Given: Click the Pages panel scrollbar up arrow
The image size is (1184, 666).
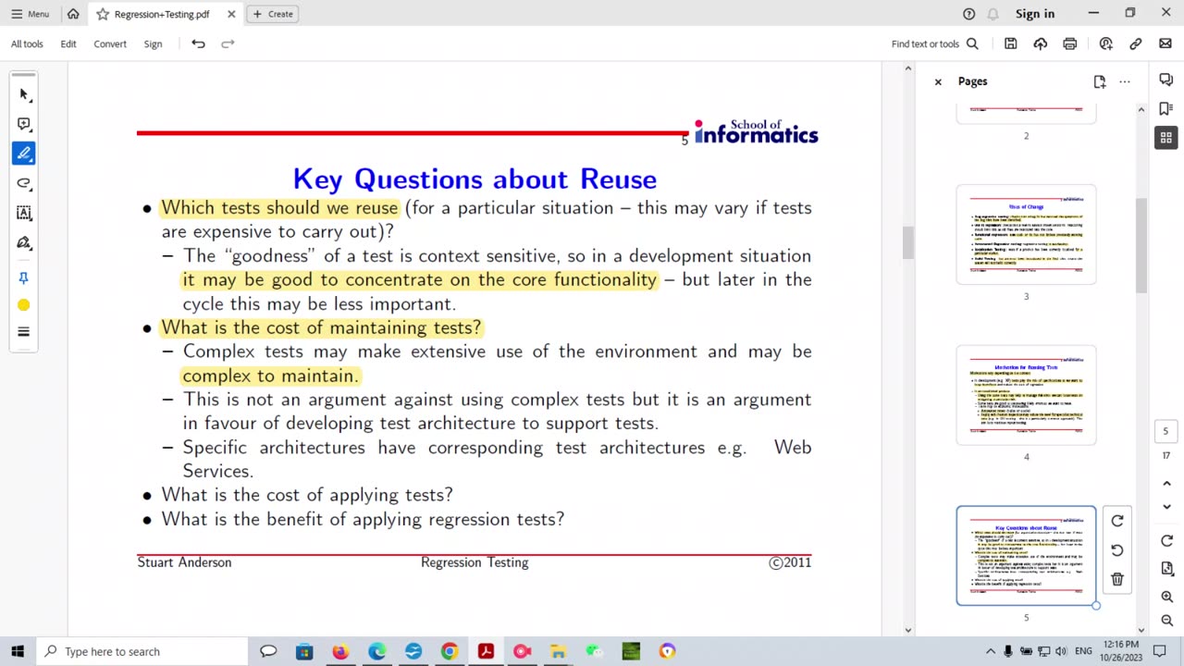Looking at the screenshot, I should click(1141, 109).
